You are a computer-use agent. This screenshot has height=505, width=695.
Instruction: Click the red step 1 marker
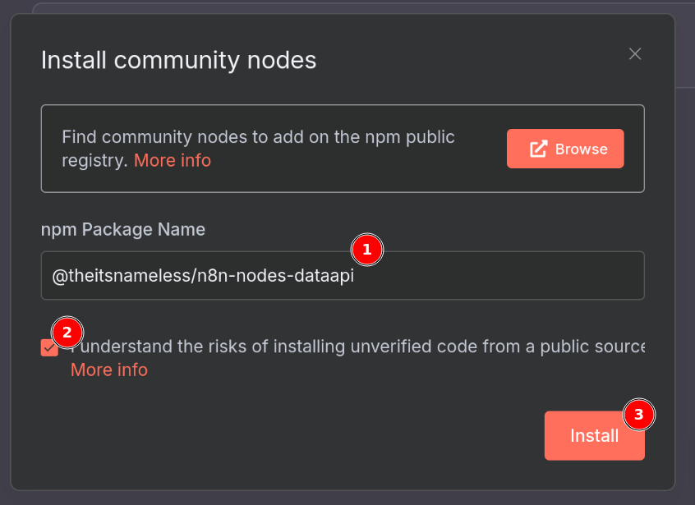(367, 250)
